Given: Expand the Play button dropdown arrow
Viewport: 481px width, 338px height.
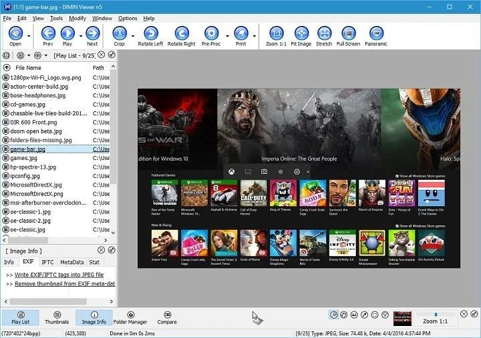Looking at the screenshot, I should pos(81,36).
